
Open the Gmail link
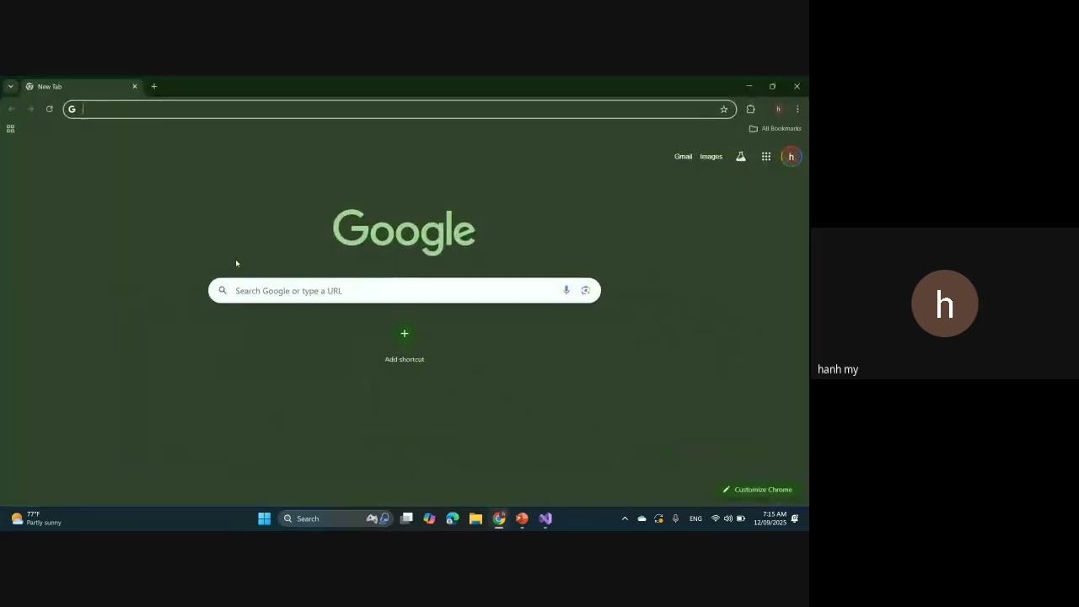(683, 156)
